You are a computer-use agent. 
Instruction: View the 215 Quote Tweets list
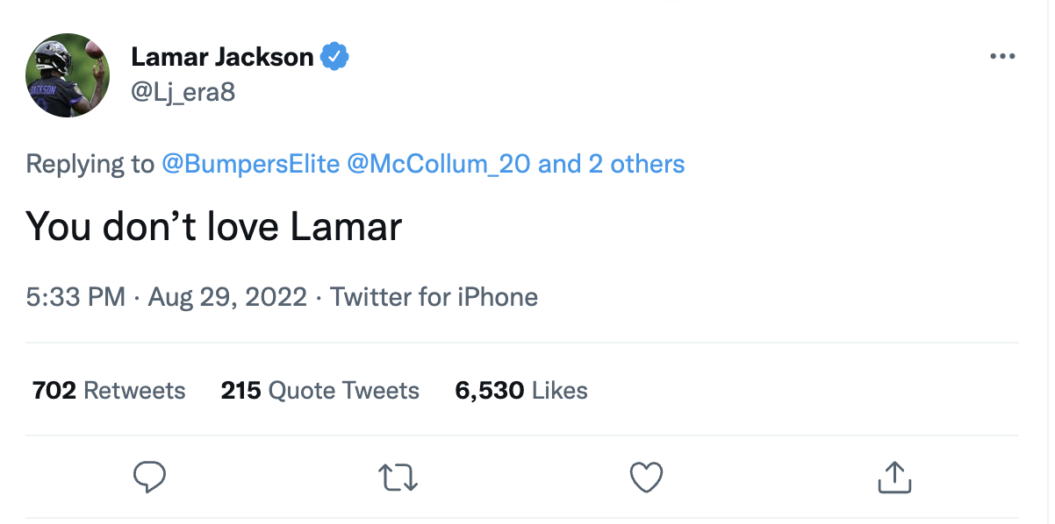click(x=319, y=390)
